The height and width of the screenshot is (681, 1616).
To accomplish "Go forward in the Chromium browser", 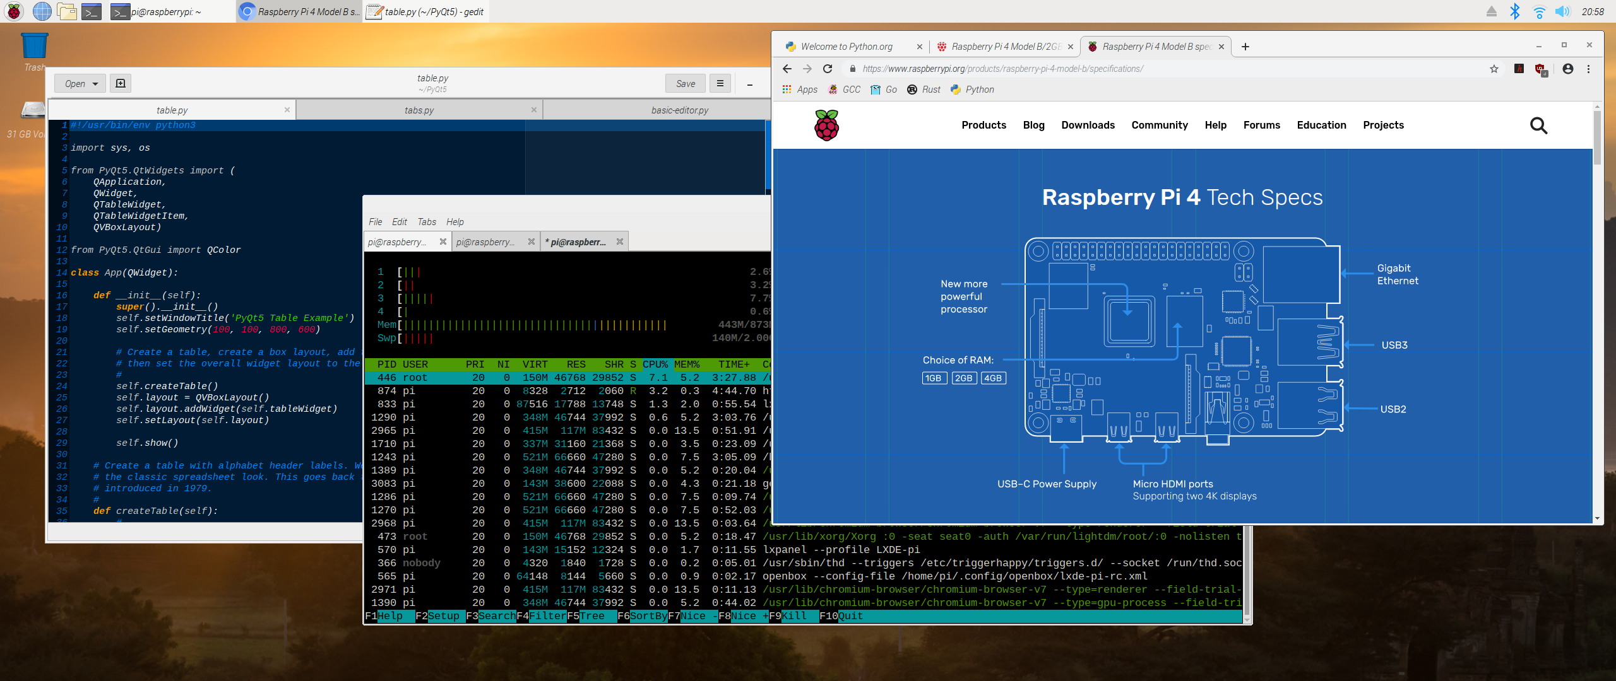I will pos(807,69).
